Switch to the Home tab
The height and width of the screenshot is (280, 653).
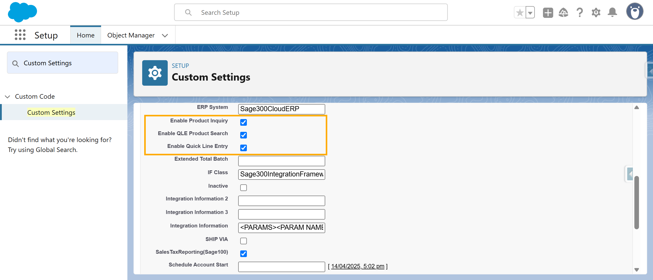coord(86,35)
